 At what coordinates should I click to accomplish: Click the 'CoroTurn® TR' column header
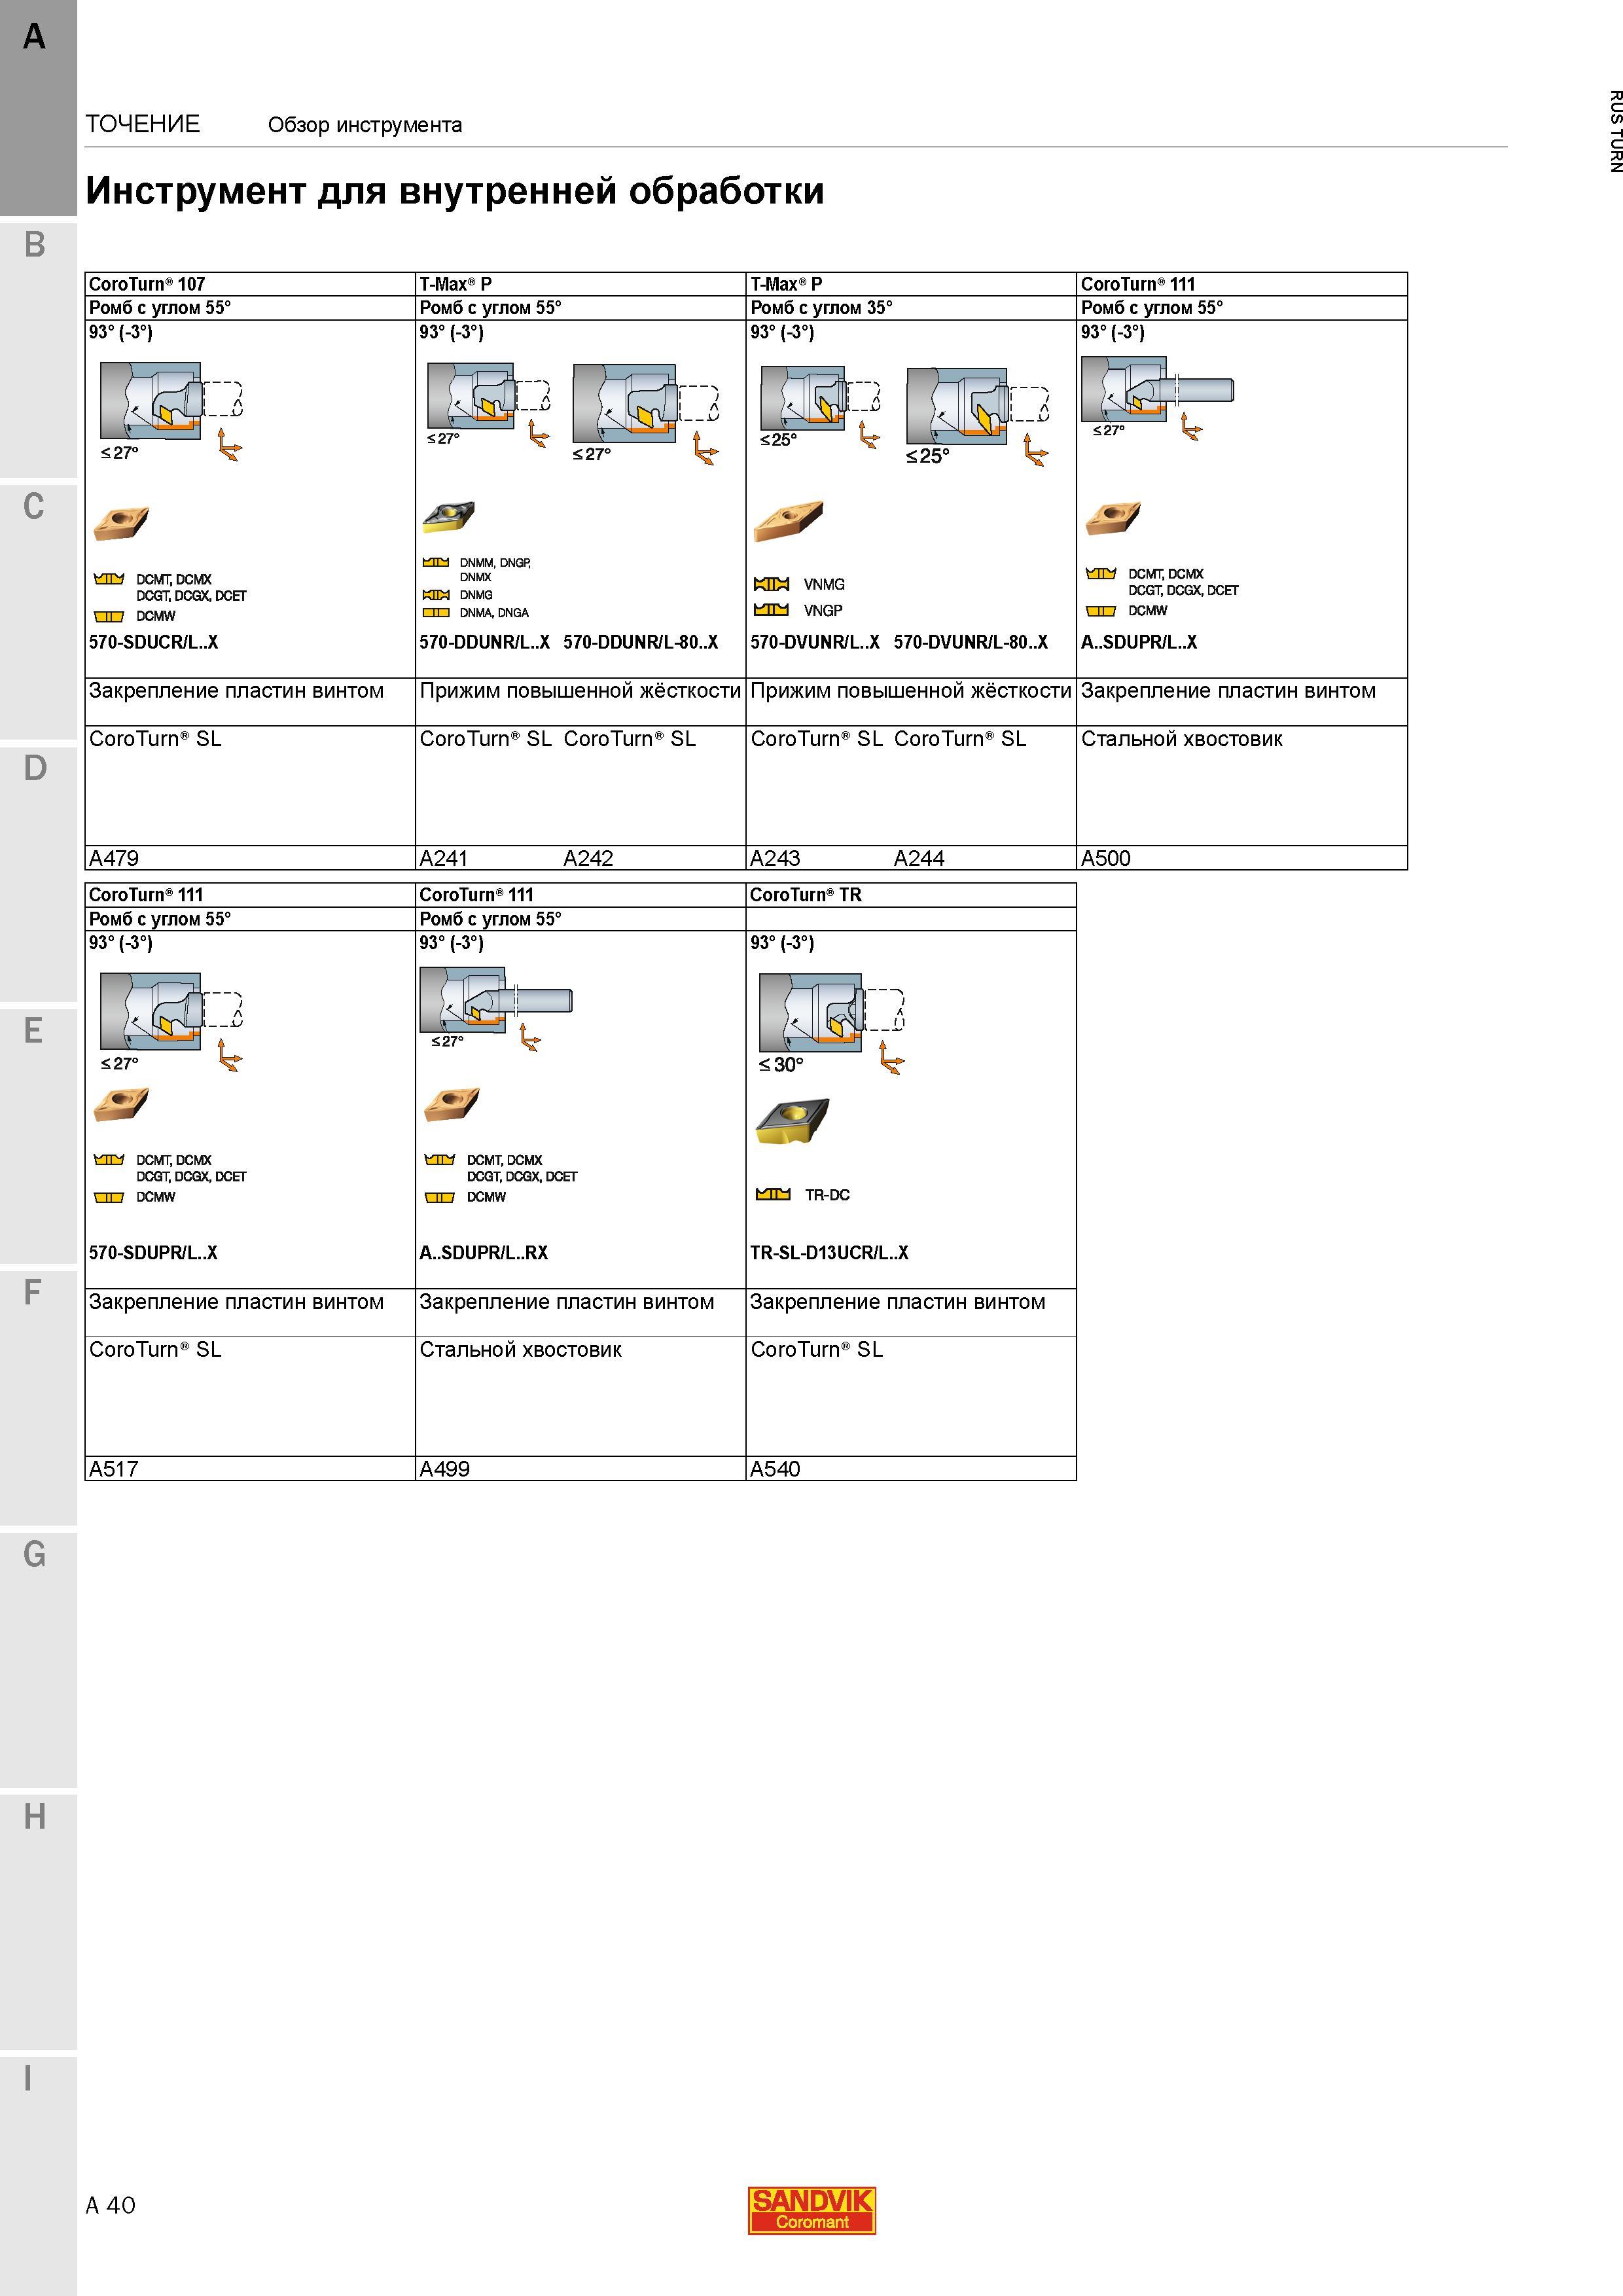click(911, 895)
